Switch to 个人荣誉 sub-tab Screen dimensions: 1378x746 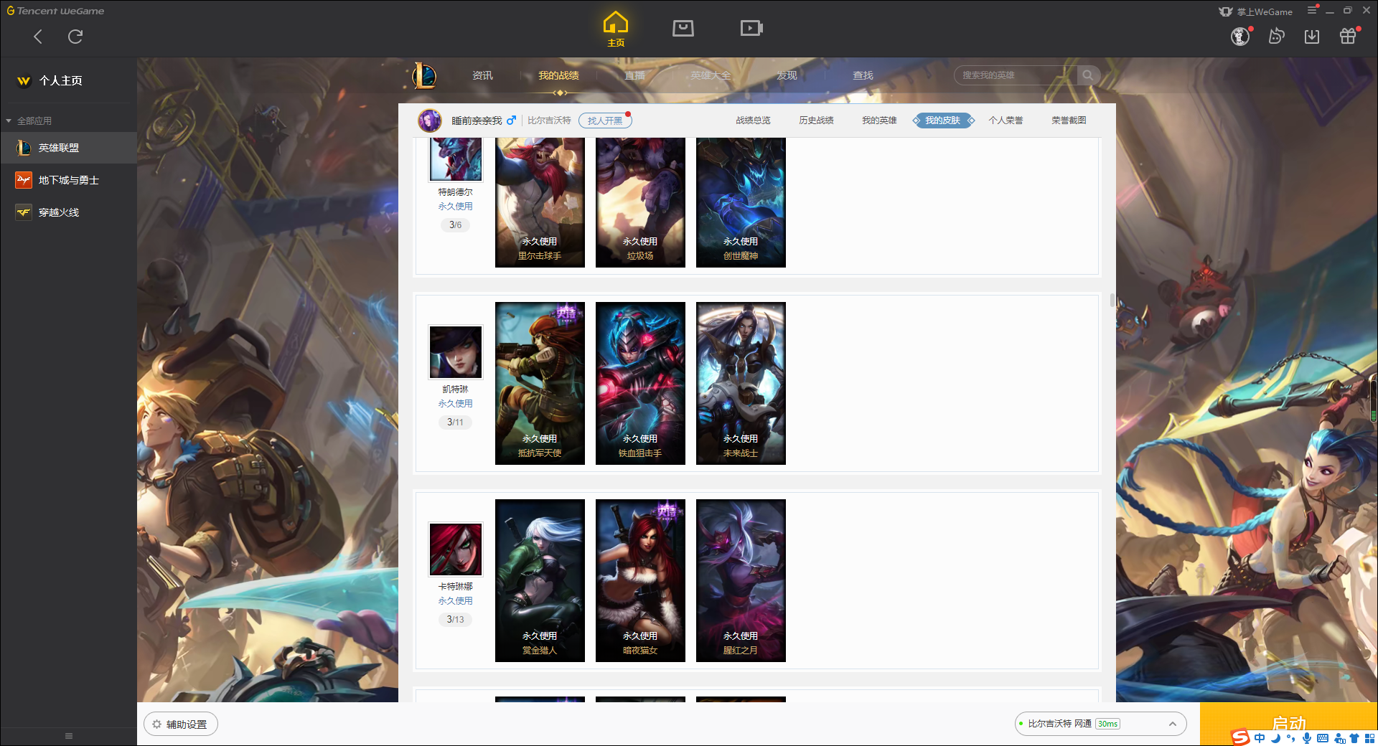pos(1006,121)
